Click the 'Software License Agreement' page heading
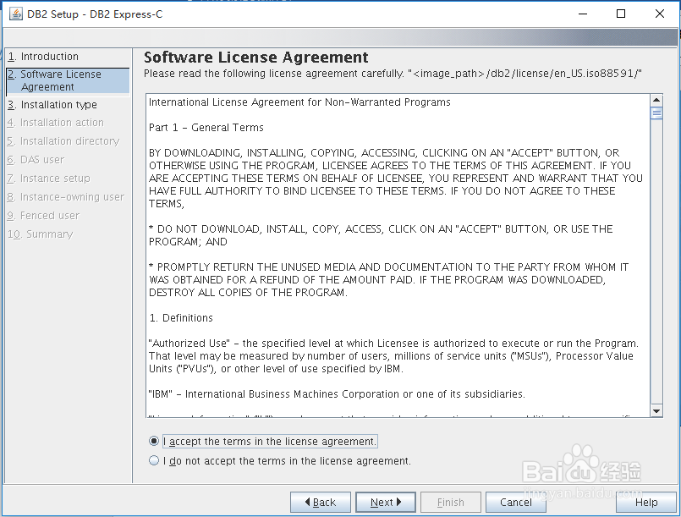This screenshot has width=681, height=517. pyautogui.click(x=255, y=58)
